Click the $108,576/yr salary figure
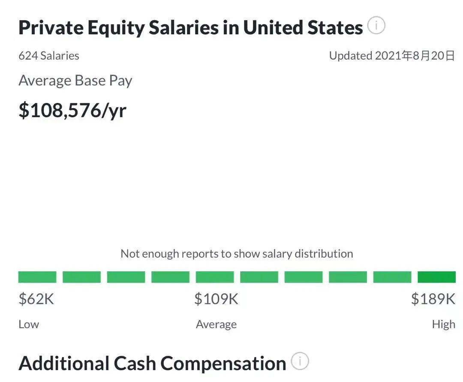 tap(72, 110)
